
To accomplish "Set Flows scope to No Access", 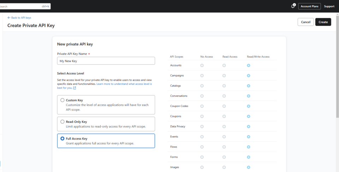I will [202, 147].
